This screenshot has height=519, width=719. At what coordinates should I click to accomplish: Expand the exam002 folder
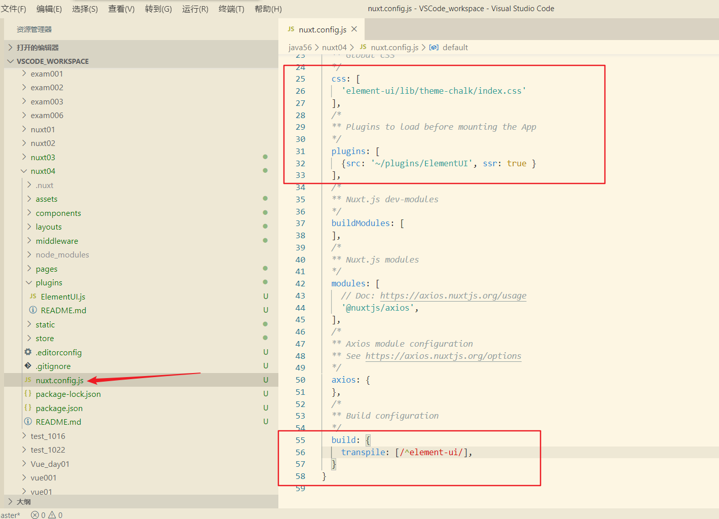pyautogui.click(x=24, y=87)
